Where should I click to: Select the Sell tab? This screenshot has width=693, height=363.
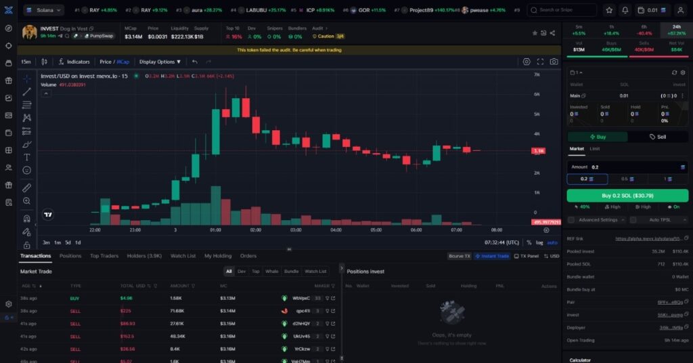coord(658,137)
